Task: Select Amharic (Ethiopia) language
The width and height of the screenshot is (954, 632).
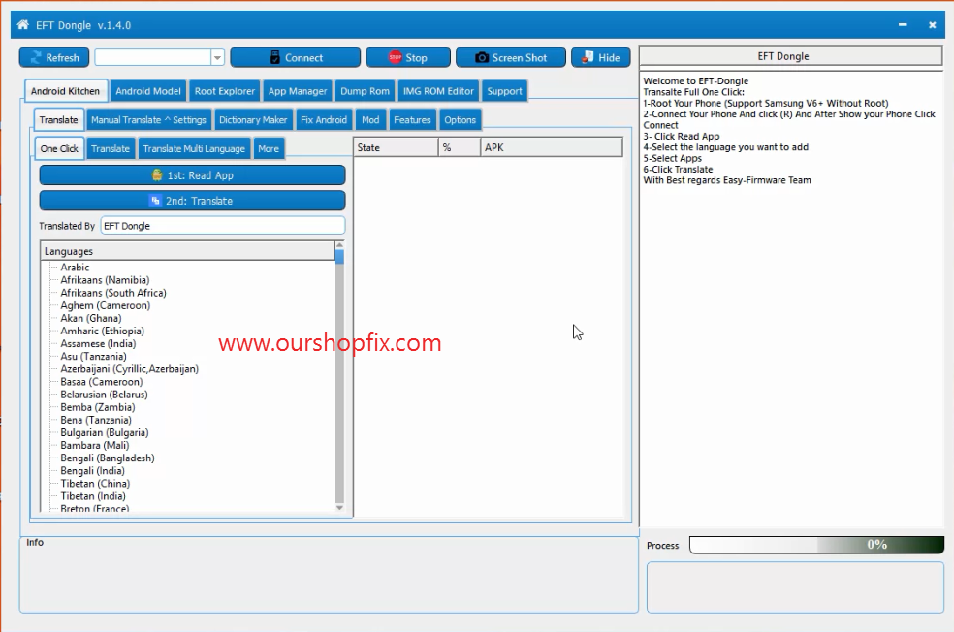Action: [x=102, y=331]
